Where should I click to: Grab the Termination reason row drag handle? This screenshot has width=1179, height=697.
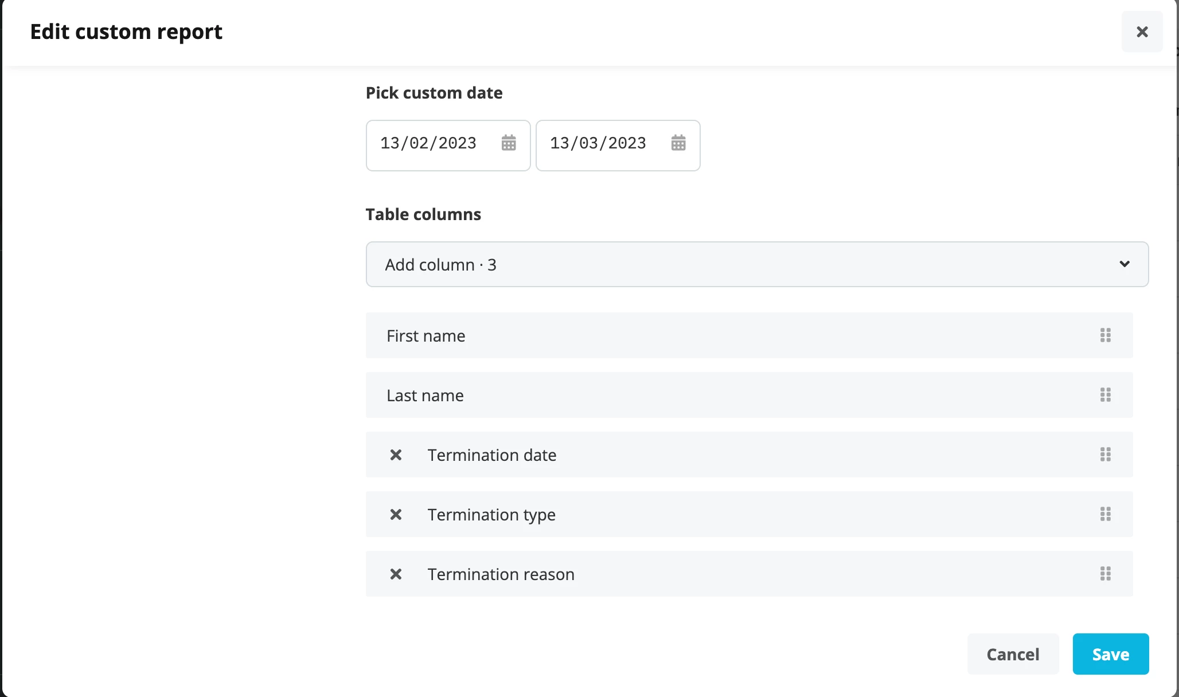[x=1106, y=574]
